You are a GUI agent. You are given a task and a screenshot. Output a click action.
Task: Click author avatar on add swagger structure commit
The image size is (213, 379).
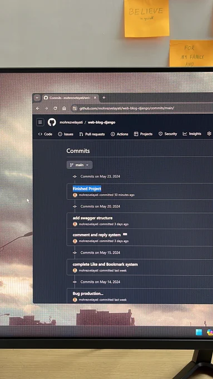tap(75, 224)
